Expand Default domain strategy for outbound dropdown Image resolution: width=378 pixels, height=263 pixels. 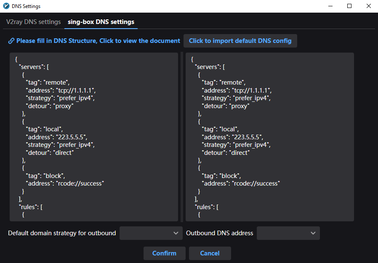coord(151,233)
